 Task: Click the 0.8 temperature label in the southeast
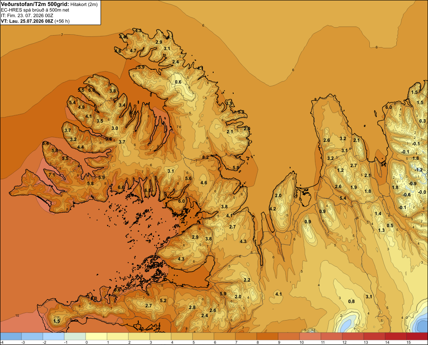pos(351,301)
